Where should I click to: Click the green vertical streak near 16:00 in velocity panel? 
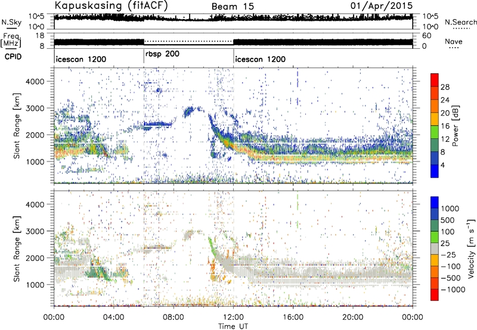click(x=297, y=211)
